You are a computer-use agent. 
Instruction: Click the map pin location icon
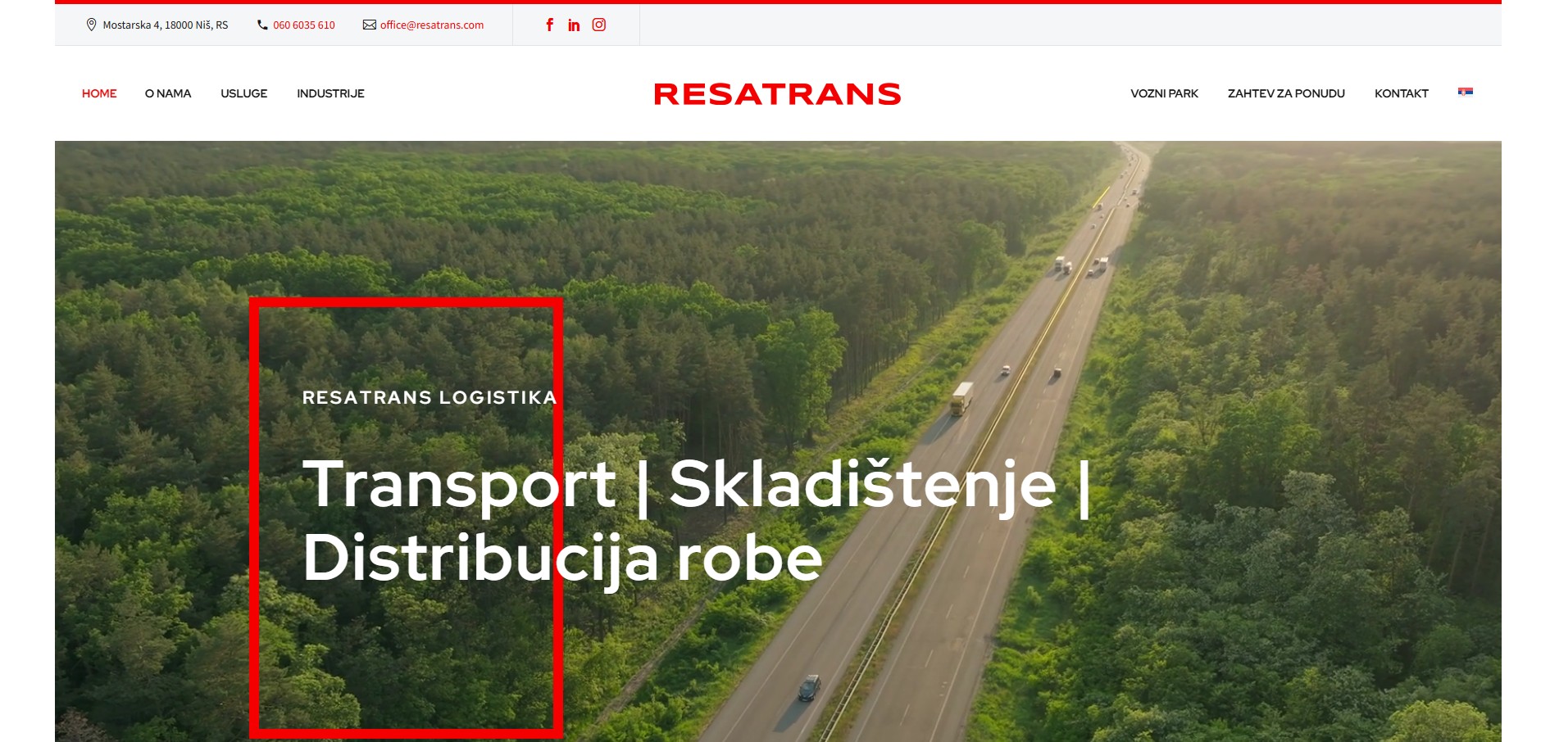pyautogui.click(x=91, y=25)
